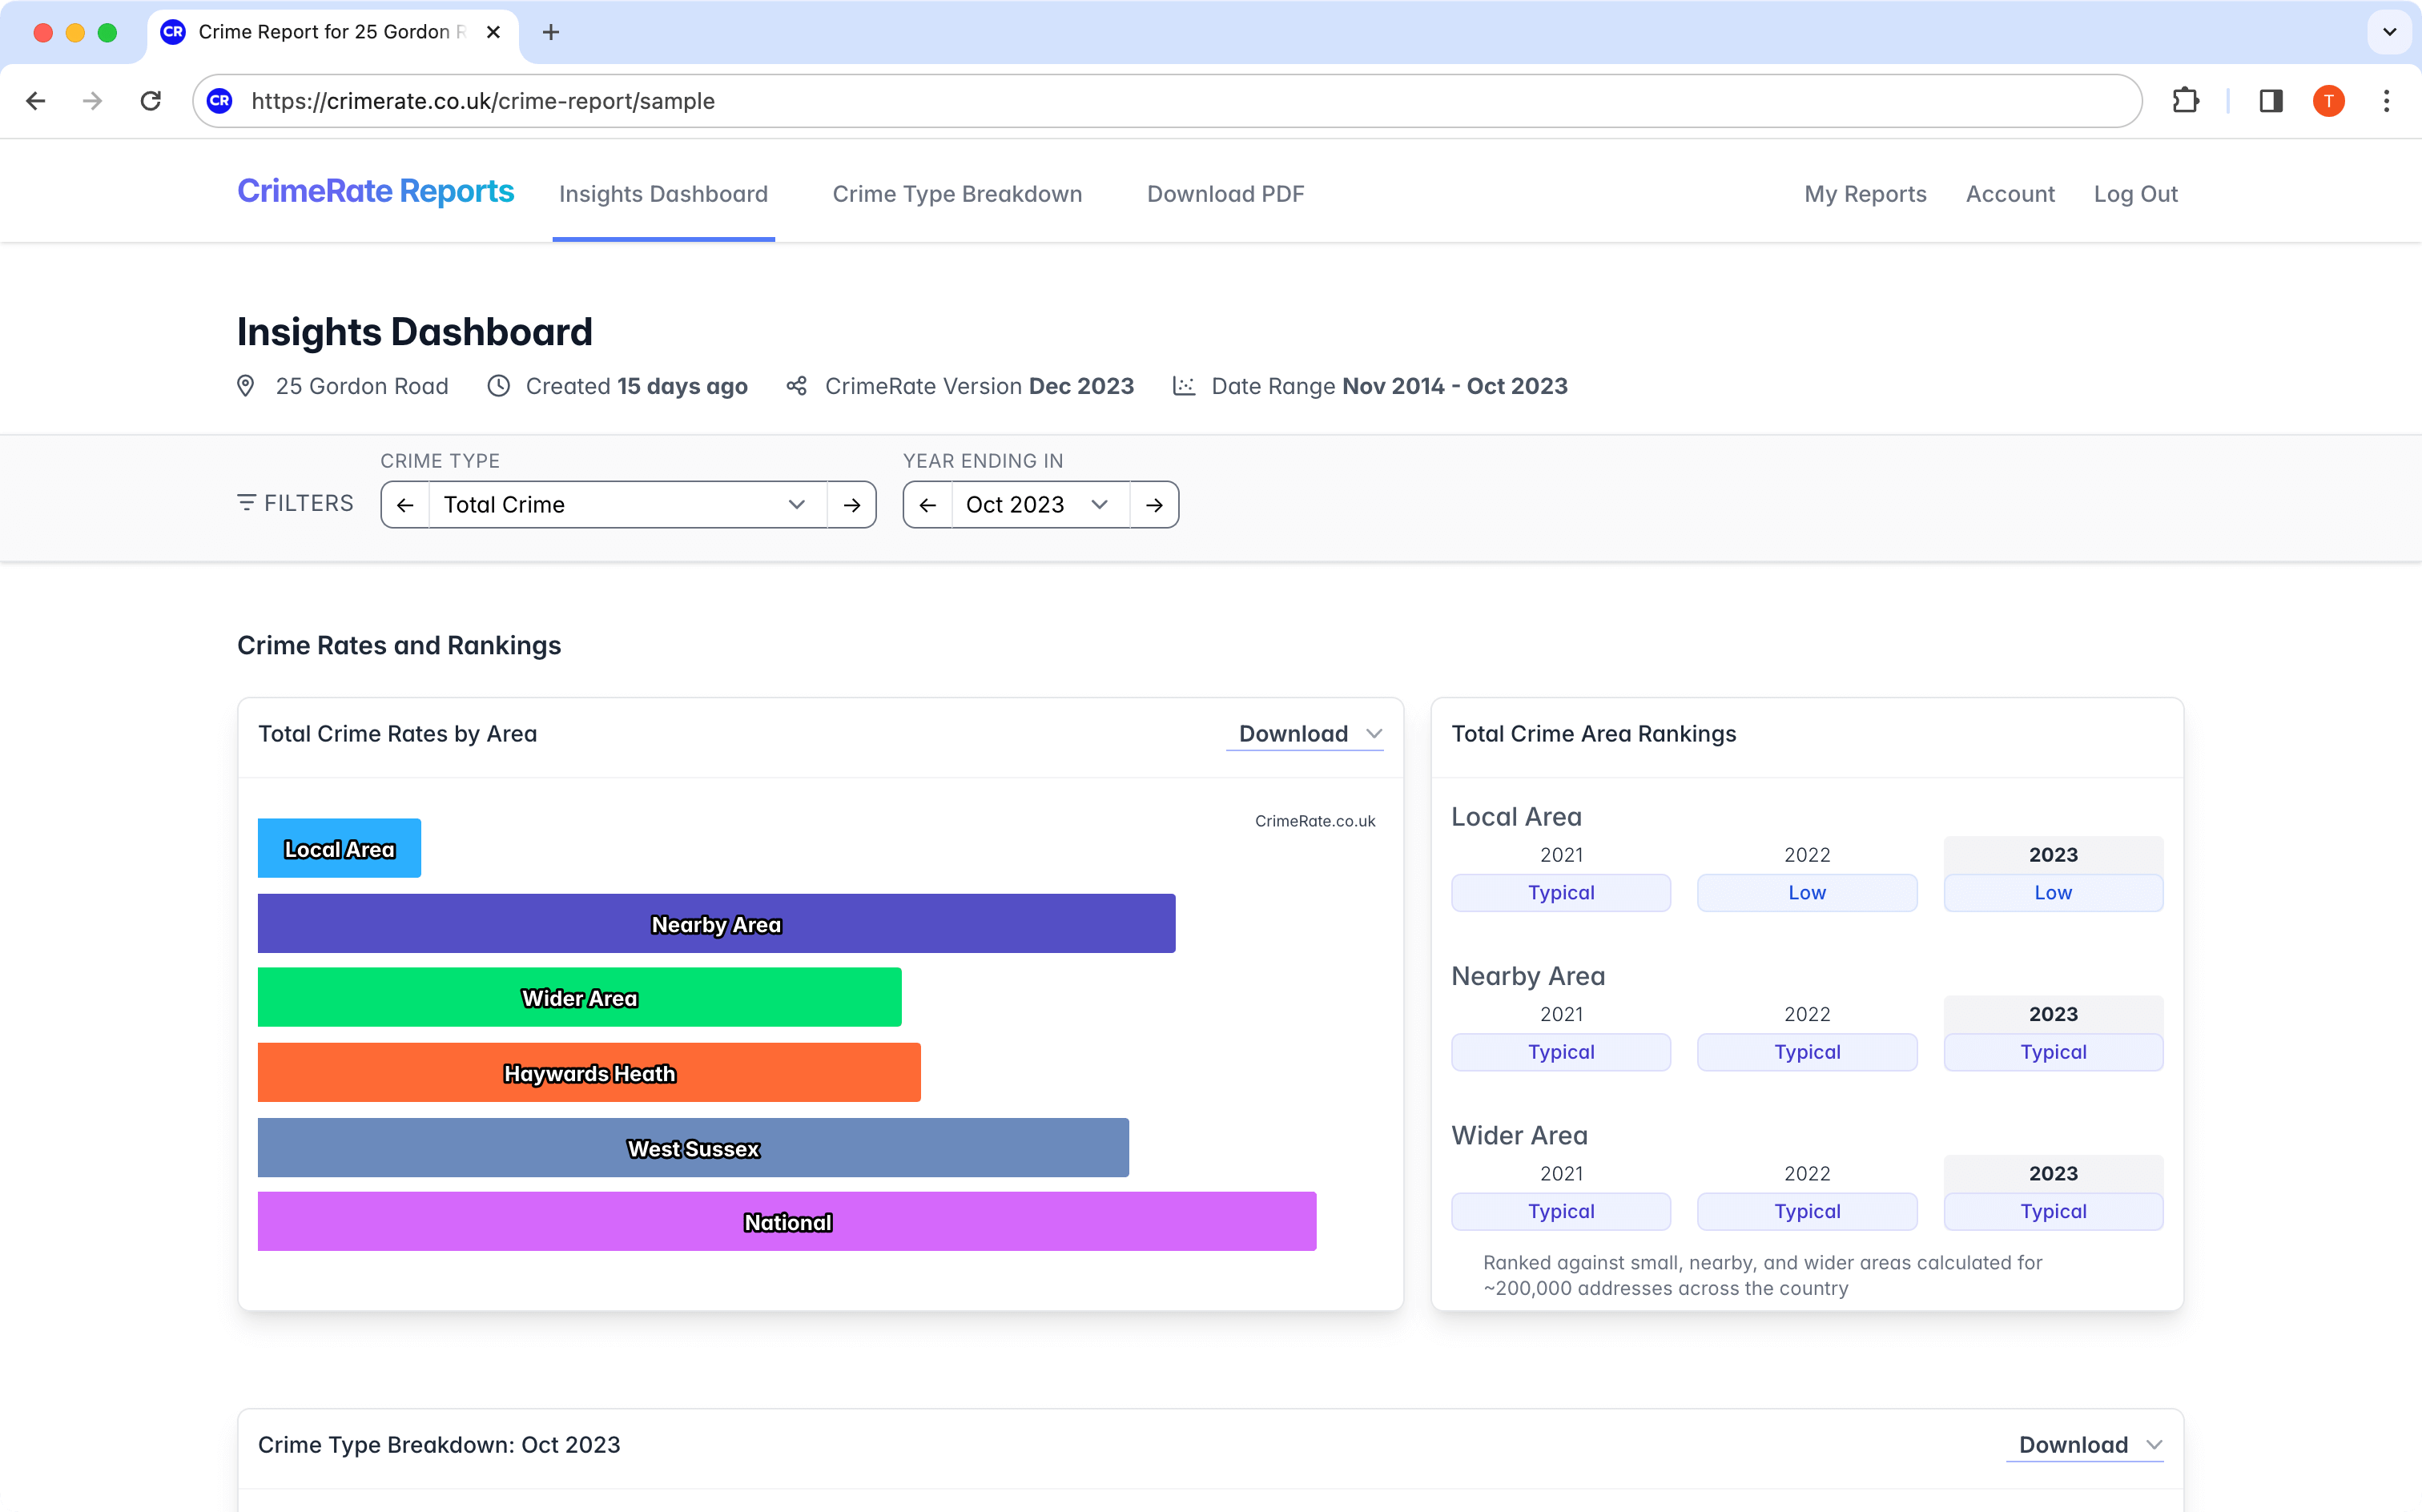Step forward one year ending period
2422x1512 pixels.
[x=1155, y=505]
